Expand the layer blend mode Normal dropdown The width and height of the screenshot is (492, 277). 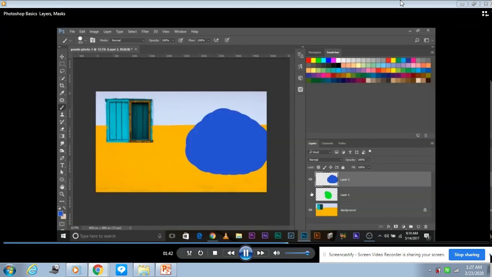pos(325,160)
